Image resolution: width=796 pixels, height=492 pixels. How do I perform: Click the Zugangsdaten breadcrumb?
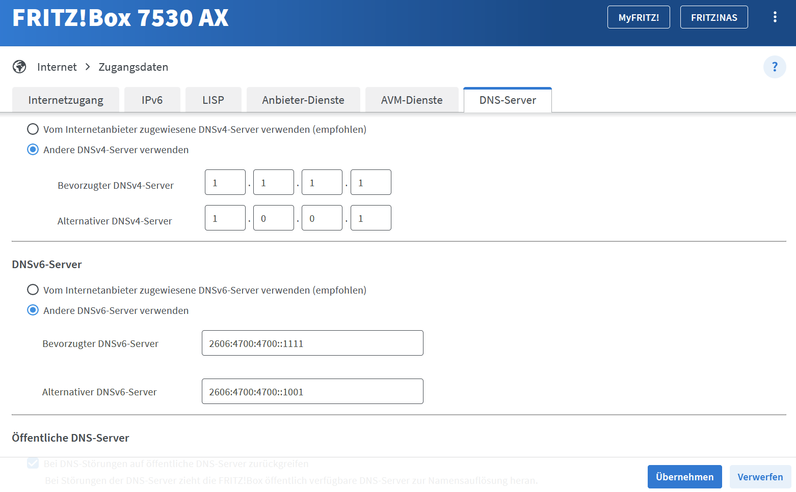pos(134,67)
